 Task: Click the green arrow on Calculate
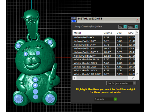coord(115,99)
